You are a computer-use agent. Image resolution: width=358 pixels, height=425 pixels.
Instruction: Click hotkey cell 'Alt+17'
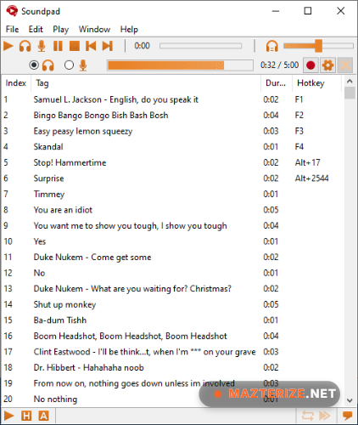pos(307,162)
